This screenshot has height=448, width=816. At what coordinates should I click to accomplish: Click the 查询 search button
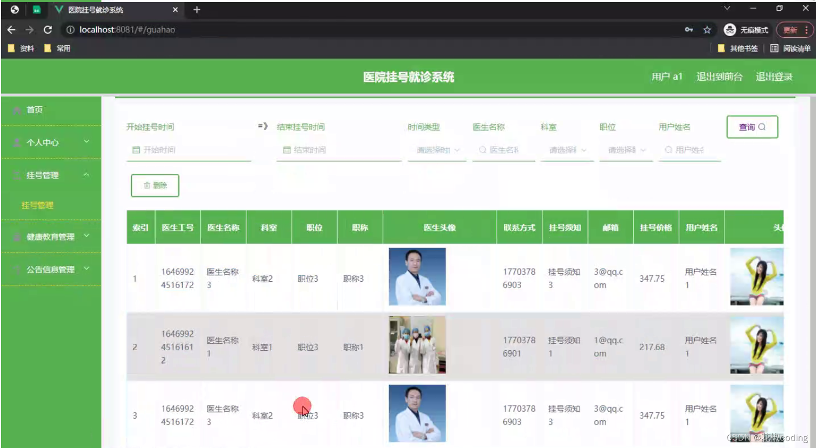(x=752, y=126)
